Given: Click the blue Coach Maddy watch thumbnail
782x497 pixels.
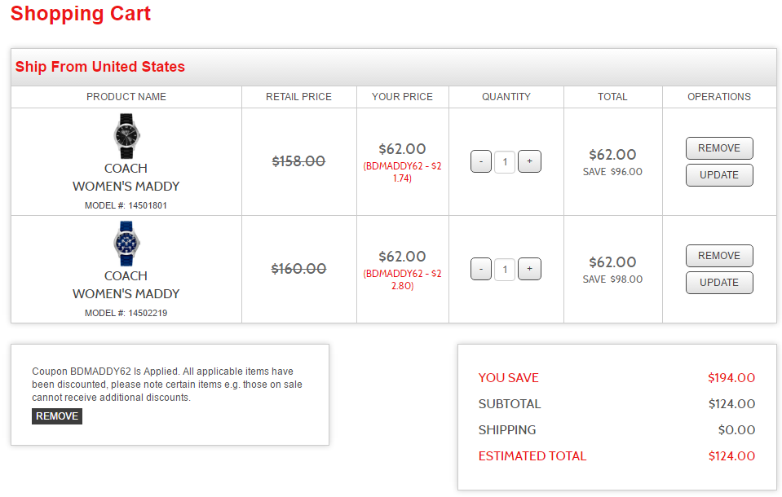Looking at the screenshot, I should 126,244.
